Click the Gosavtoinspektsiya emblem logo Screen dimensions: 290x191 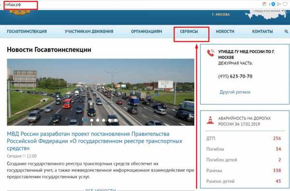[x=20, y=13]
